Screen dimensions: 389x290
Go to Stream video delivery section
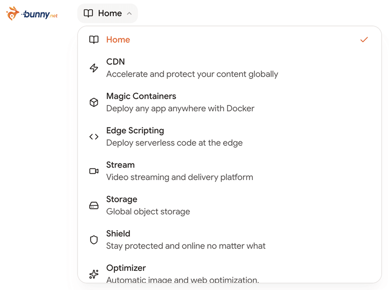[x=121, y=165]
